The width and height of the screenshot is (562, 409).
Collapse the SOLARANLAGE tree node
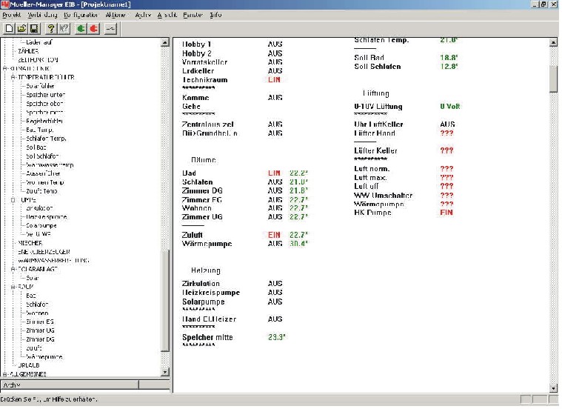[x=13, y=269]
